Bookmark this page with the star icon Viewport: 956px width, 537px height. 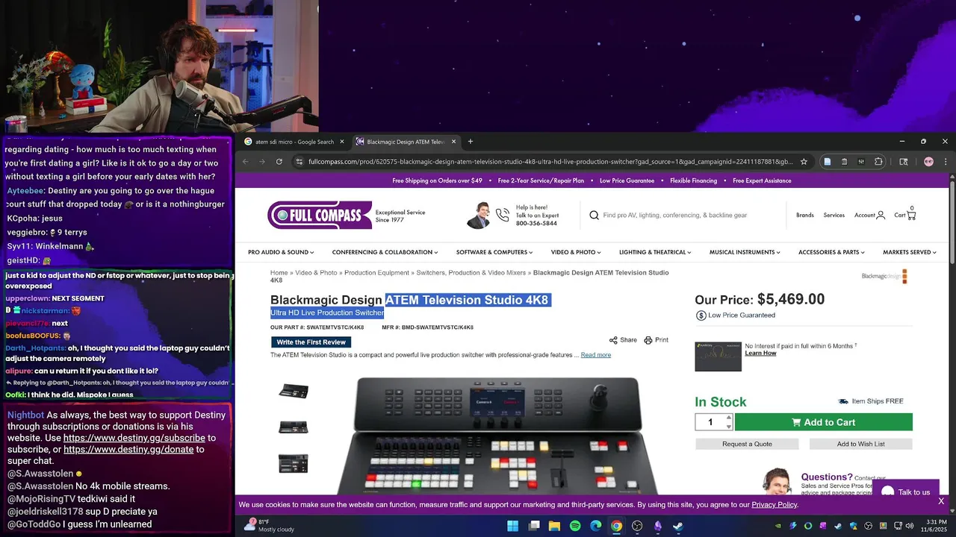804,161
